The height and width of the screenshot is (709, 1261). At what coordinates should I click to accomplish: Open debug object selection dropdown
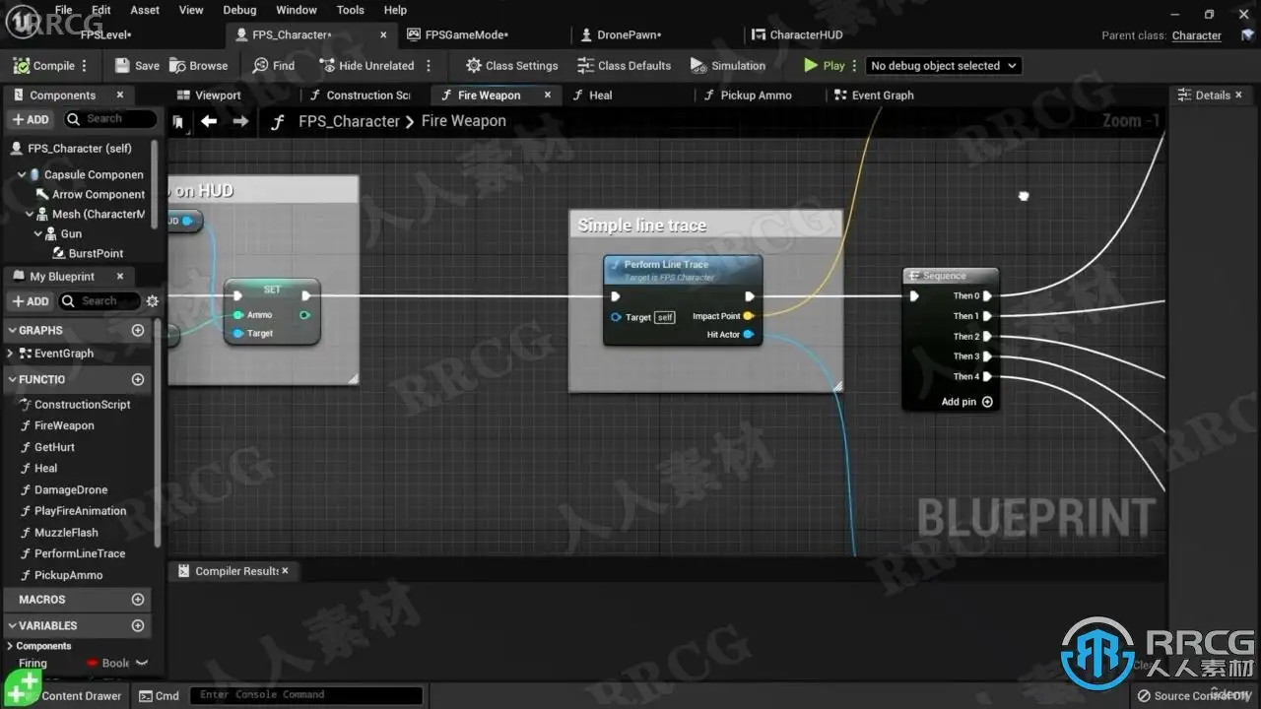[943, 66]
